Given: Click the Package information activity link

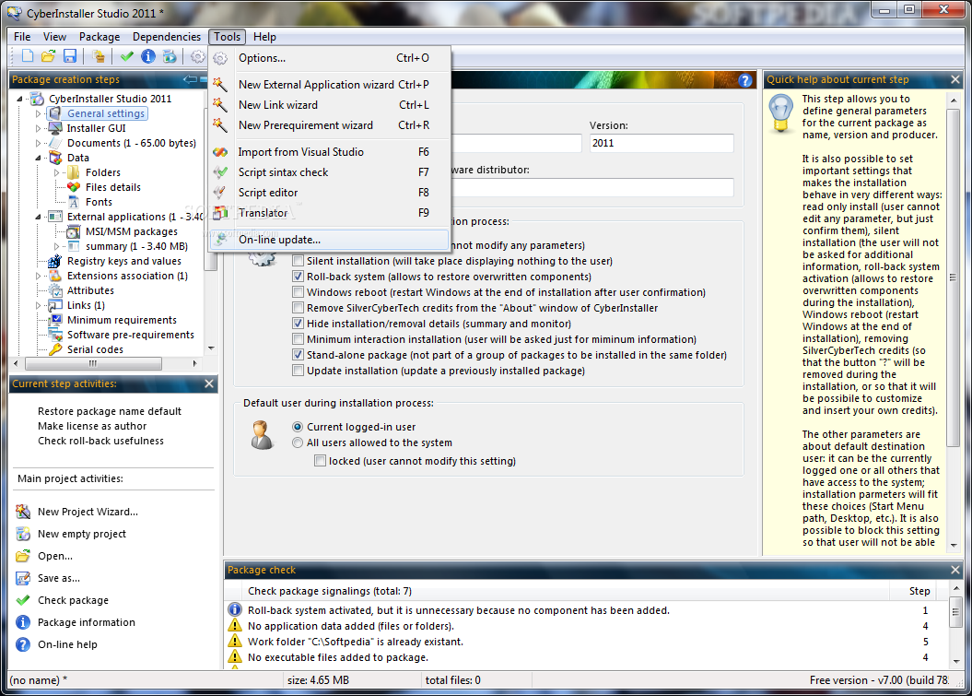Looking at the screenshot, I should (x=87, y=622).
